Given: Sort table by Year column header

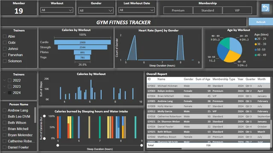Looking at the screenshot, I should pyautogui.click(x=241, y=79).
